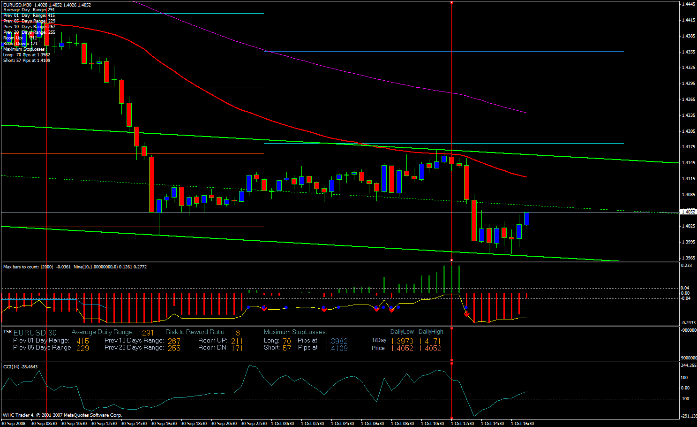The image size is (697, 427).
Task: Select the 30 Sep 16:30 time label
Action: point(164,423)
